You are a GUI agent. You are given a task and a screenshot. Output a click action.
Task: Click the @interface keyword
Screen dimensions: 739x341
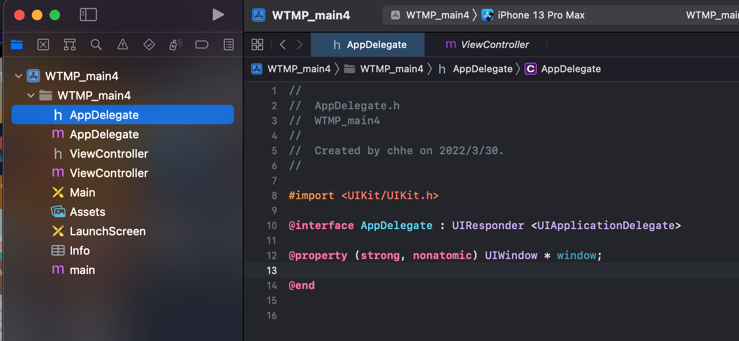coord(321,226)
